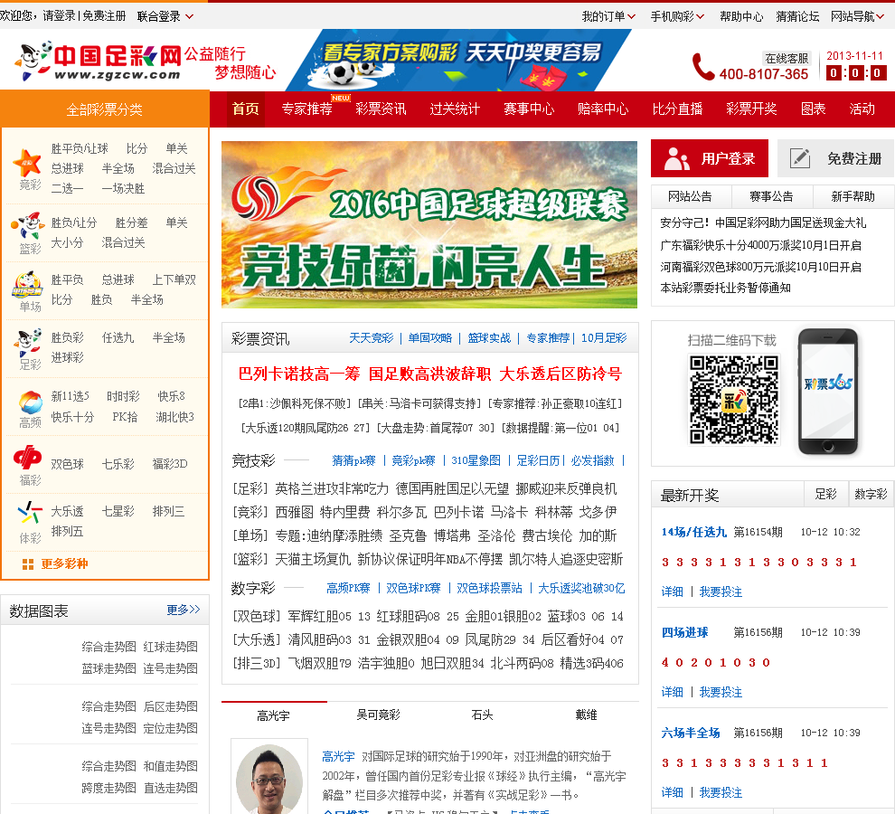Click the 单场 category icon
The width and height of the screenshot is (895, 814).
(x=27, y=285)
